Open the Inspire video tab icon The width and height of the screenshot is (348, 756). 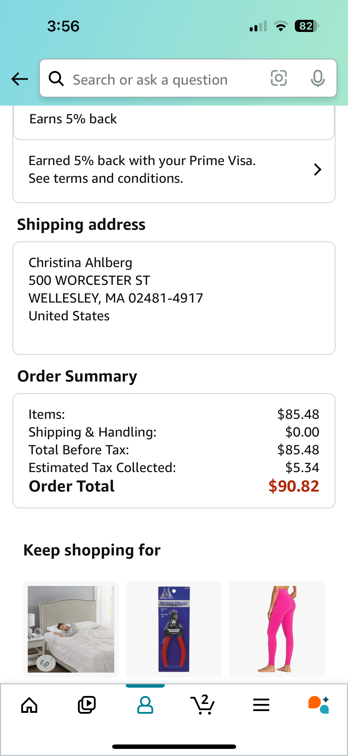tap(87, 705)
